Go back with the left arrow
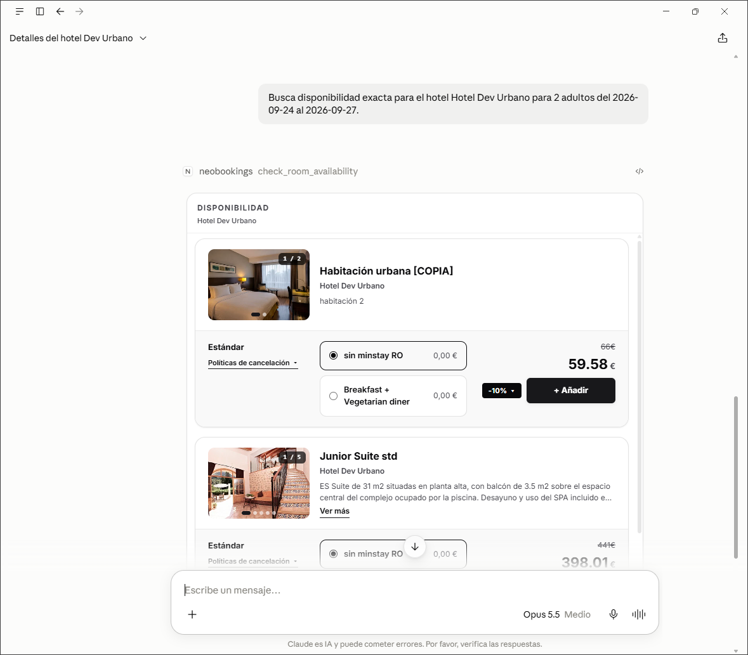 60,11
